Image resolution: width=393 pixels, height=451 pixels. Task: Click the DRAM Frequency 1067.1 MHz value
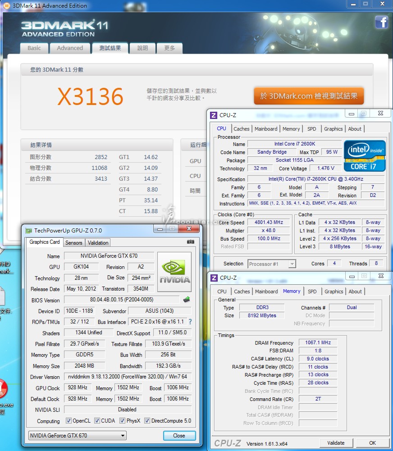318,342
